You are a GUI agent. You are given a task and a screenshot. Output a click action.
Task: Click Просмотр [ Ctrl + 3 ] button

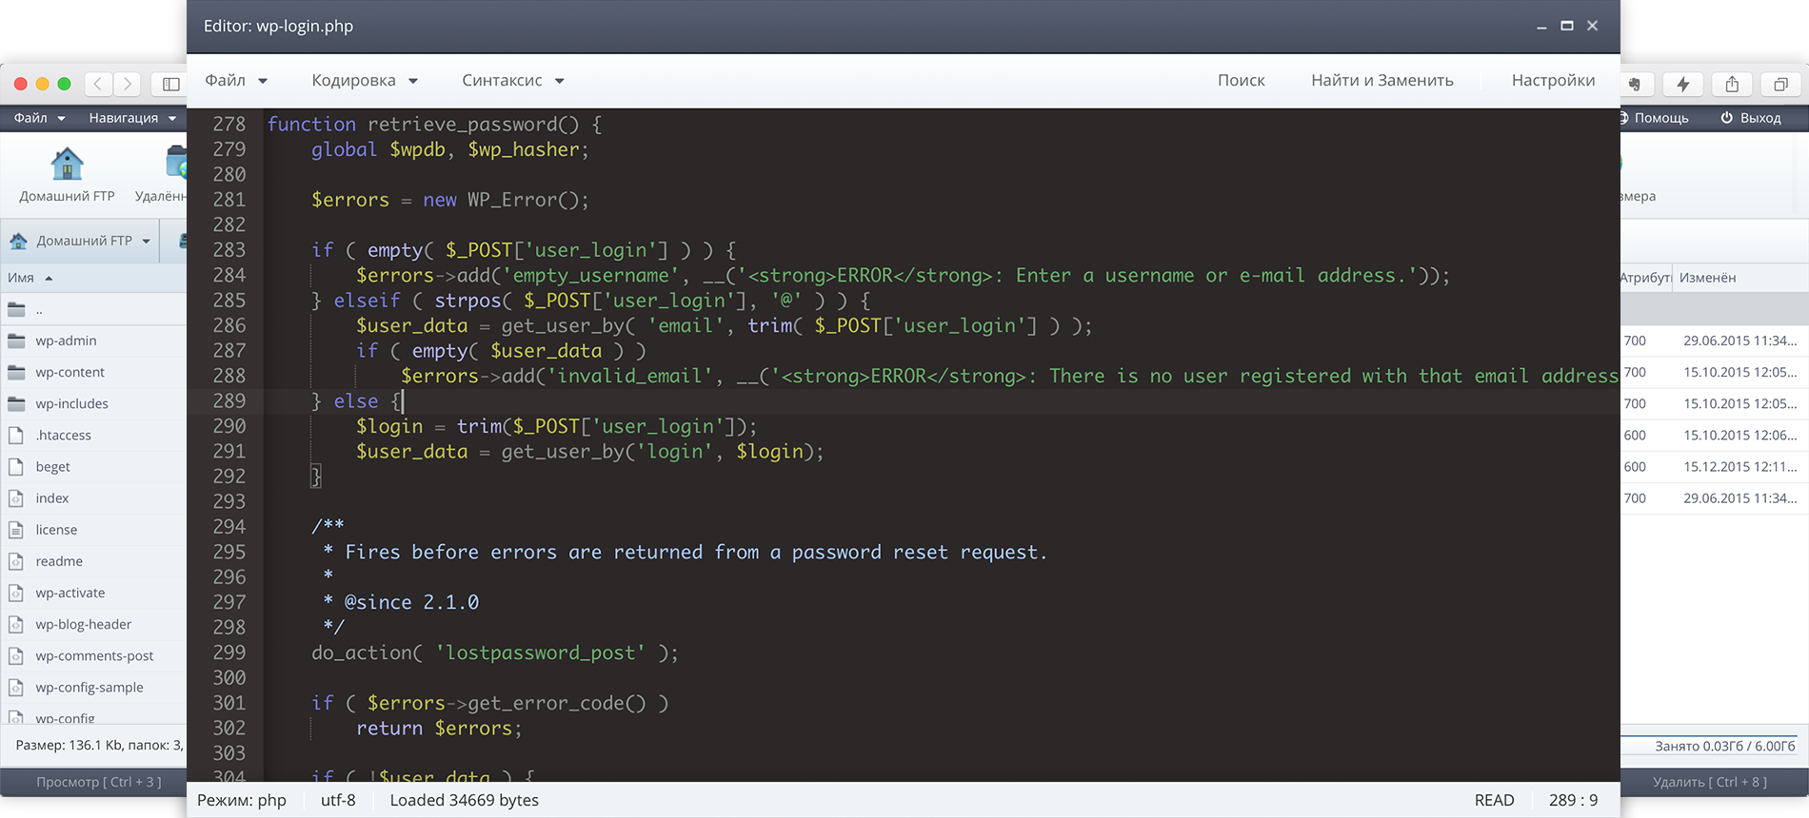pyautogui.click(x=98, y=782)
